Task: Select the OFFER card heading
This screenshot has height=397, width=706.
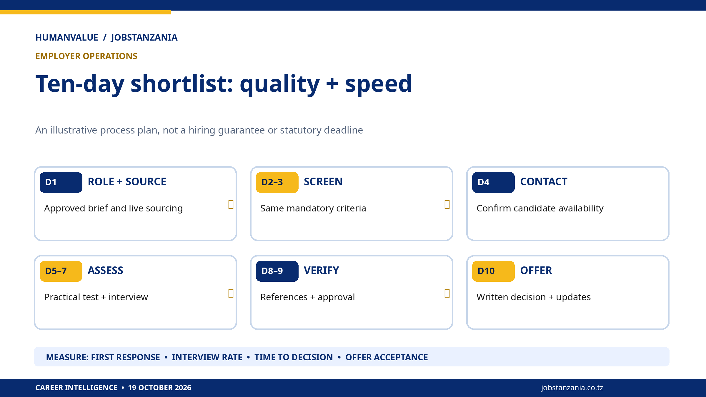Action: (x=536, y=271)
